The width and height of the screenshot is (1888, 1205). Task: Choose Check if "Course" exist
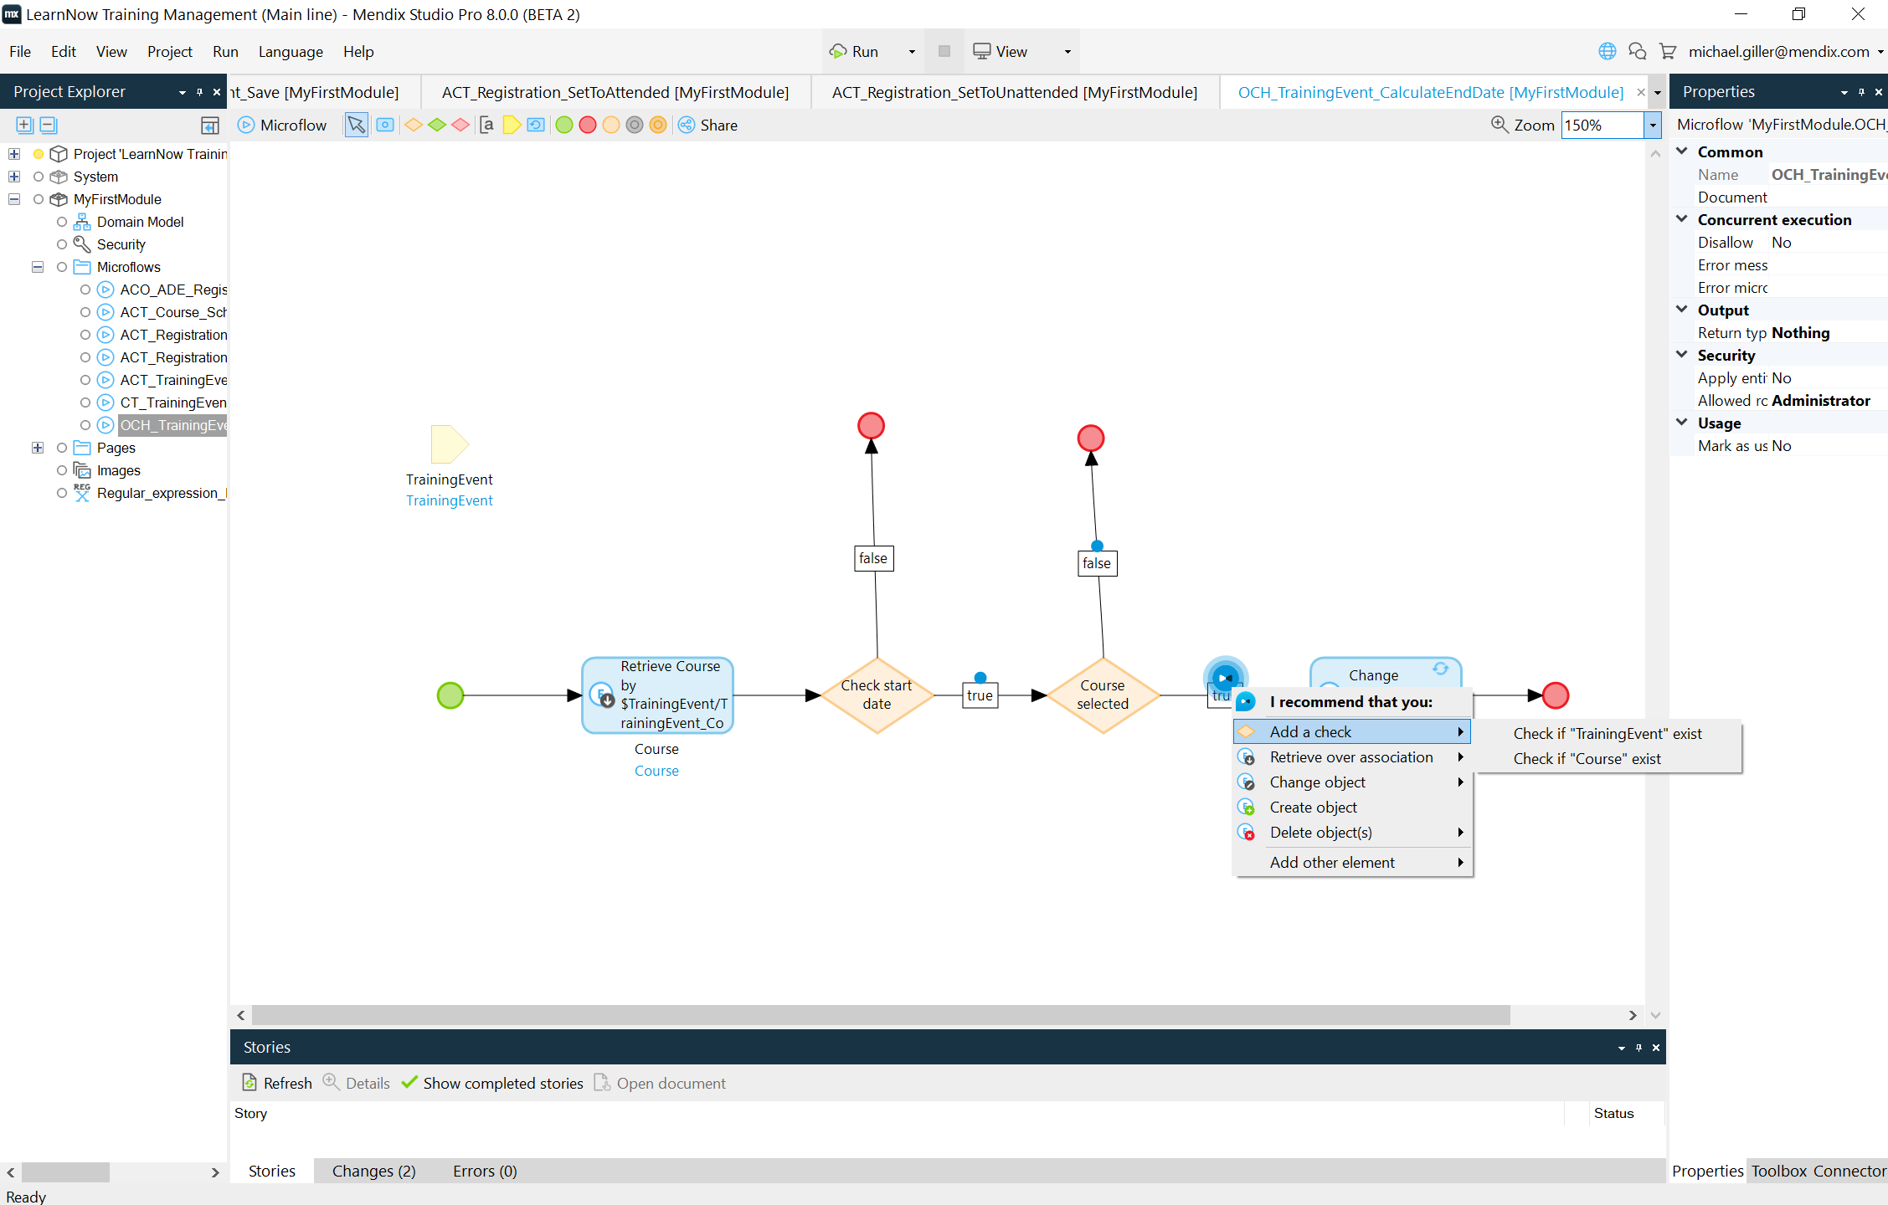tap(1587, 758)
